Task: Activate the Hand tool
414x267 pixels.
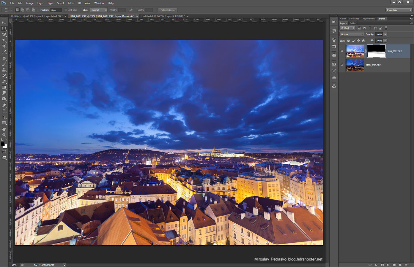Action: 4,129
